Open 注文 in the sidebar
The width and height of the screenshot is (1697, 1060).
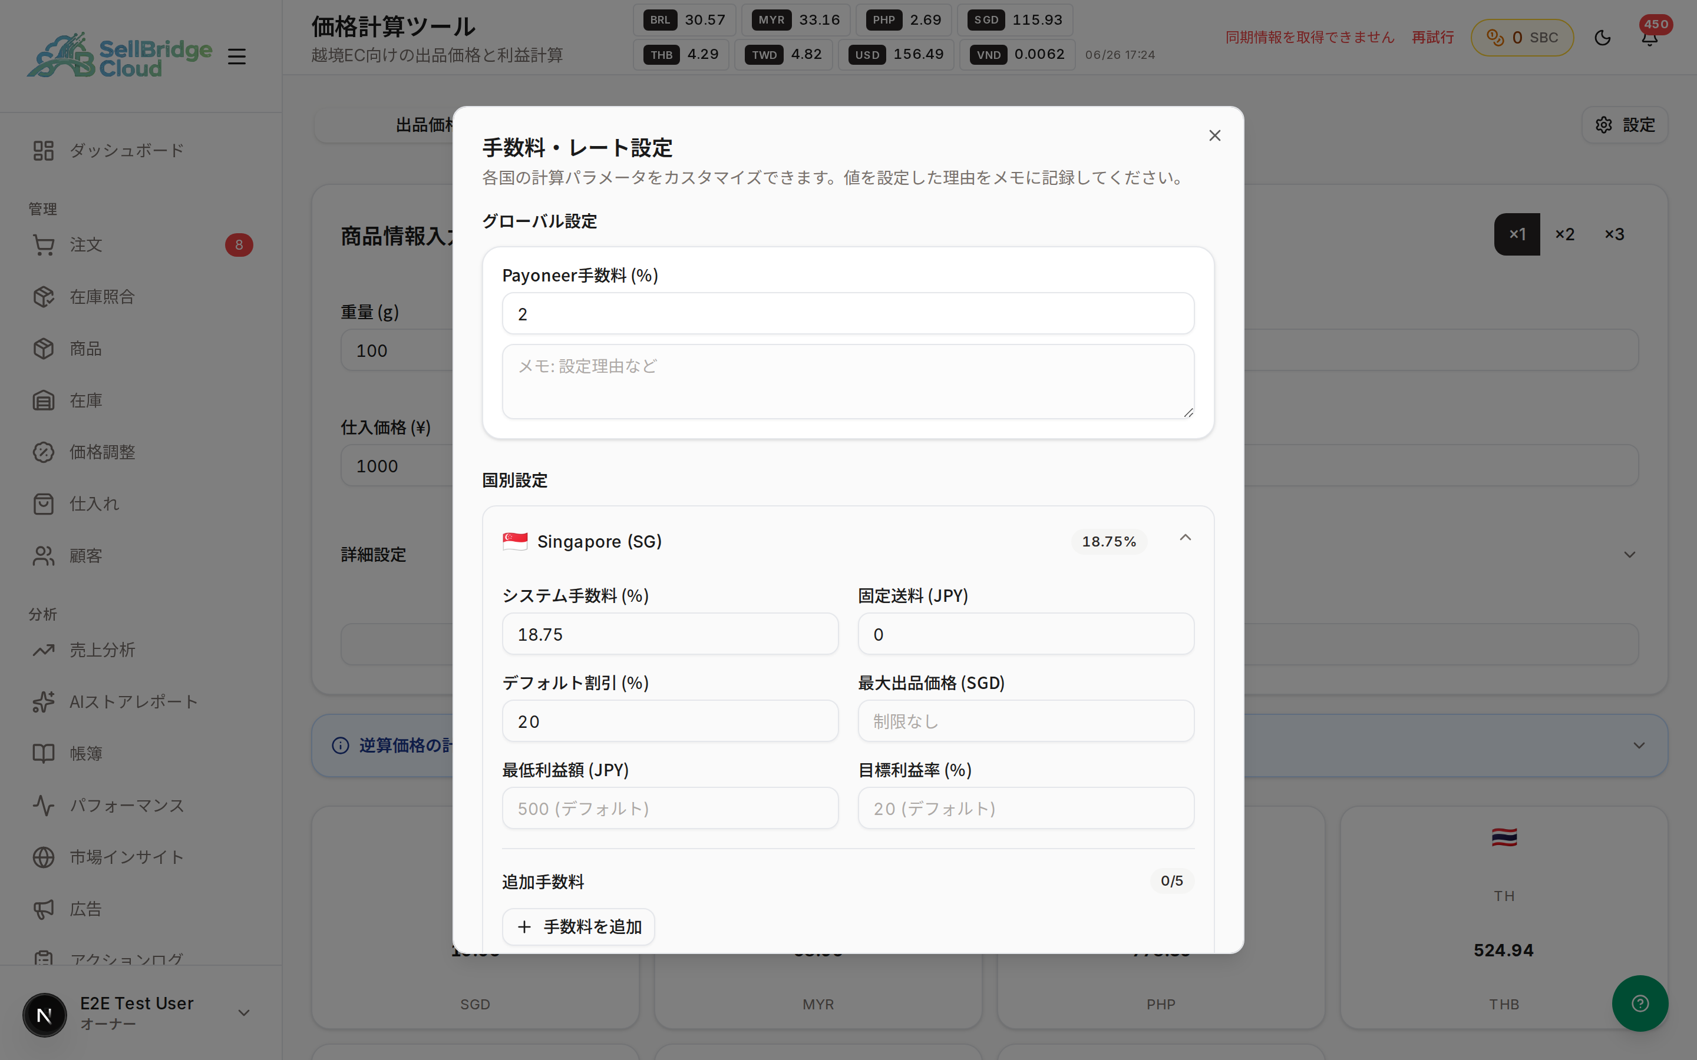pos(141,244)
